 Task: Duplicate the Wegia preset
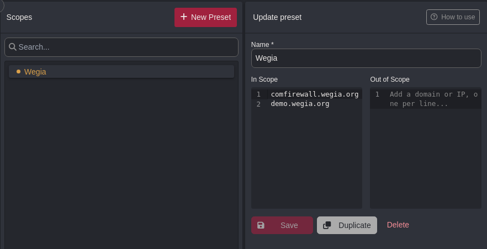click(x=347, y=225)
